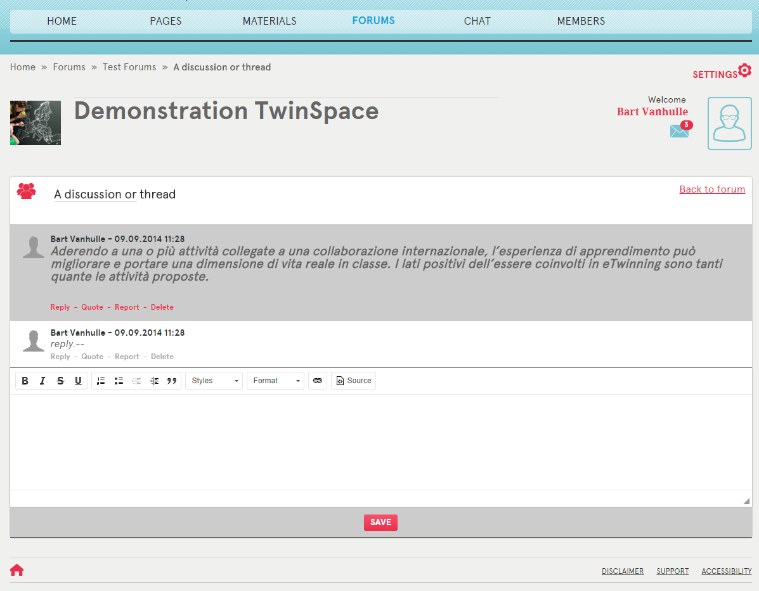Open the Settings gear icon
The image size is (759, 591).
745,70
